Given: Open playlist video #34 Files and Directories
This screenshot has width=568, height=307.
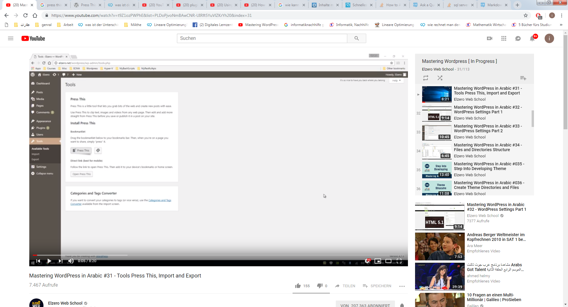Looking at the screenshot, I should 475,151.
